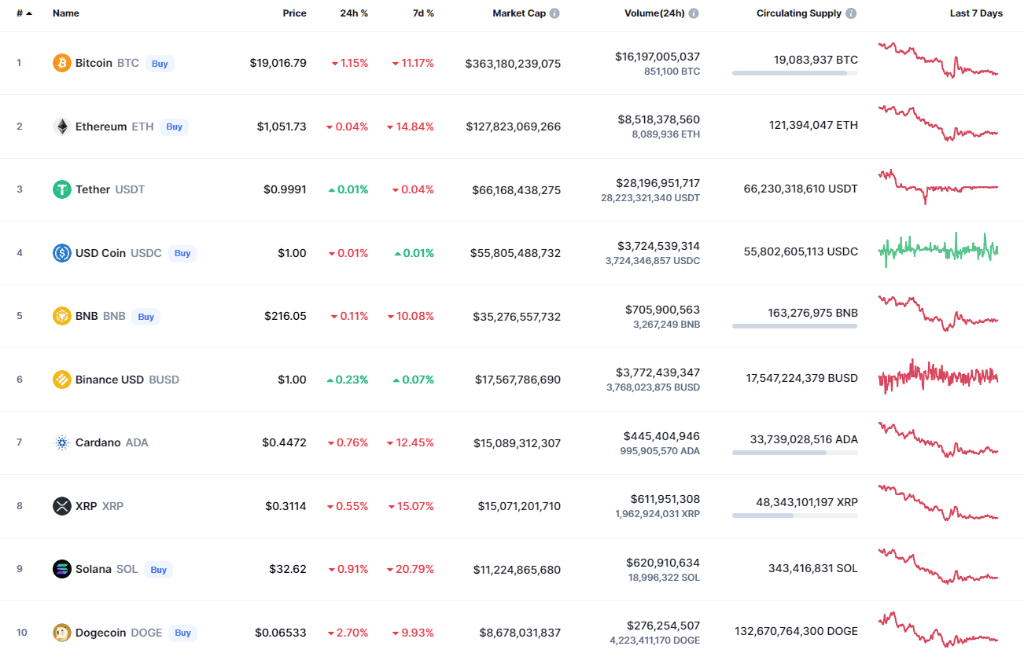
Task: Click the Market Cap info tooltip icon
Action: click(x=556, y=13)
